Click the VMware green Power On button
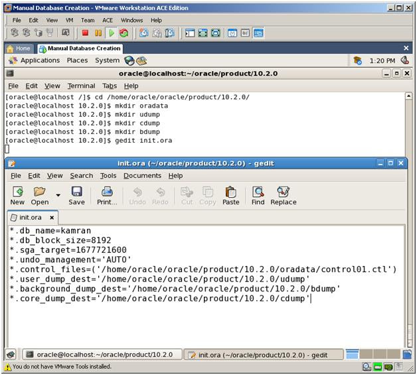Image resolution: width=417 pixels, height=375 pixels. click(112, 33)
